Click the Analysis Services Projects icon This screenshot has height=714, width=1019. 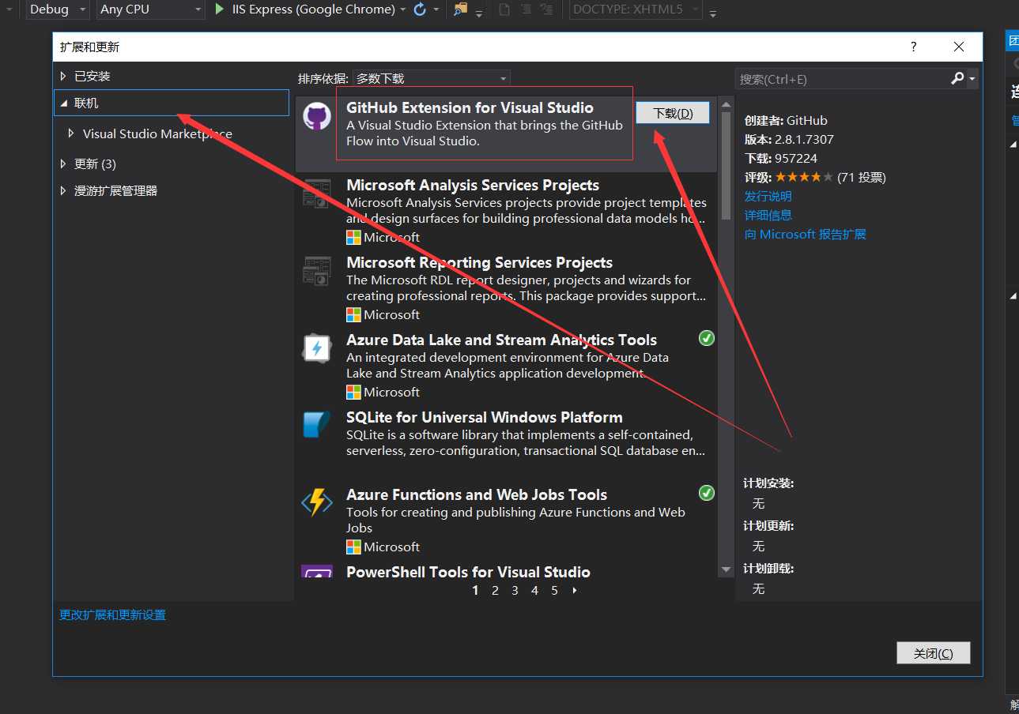317,194
